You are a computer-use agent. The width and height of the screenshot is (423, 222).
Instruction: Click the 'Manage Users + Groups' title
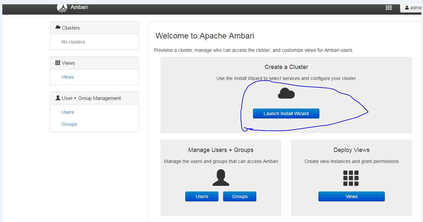coord(221,150)
